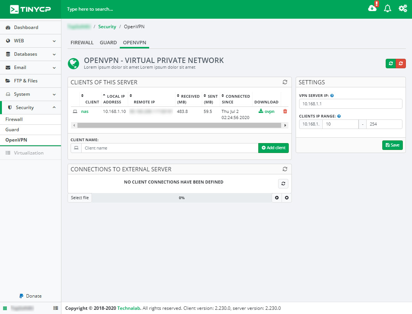Select OpenVPN in the sidebar submenu
The image size is (412, 314).
coord(31,140)
